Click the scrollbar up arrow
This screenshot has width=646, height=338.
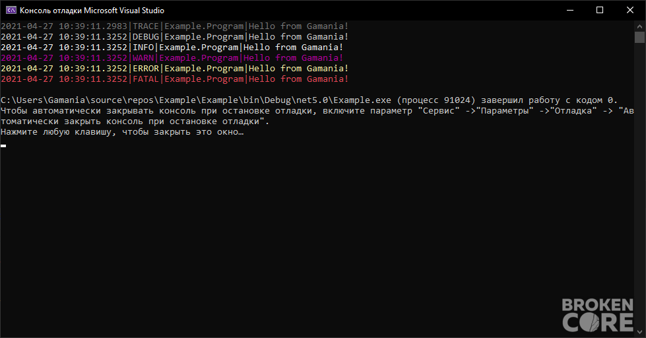click(x=639, y=26)
